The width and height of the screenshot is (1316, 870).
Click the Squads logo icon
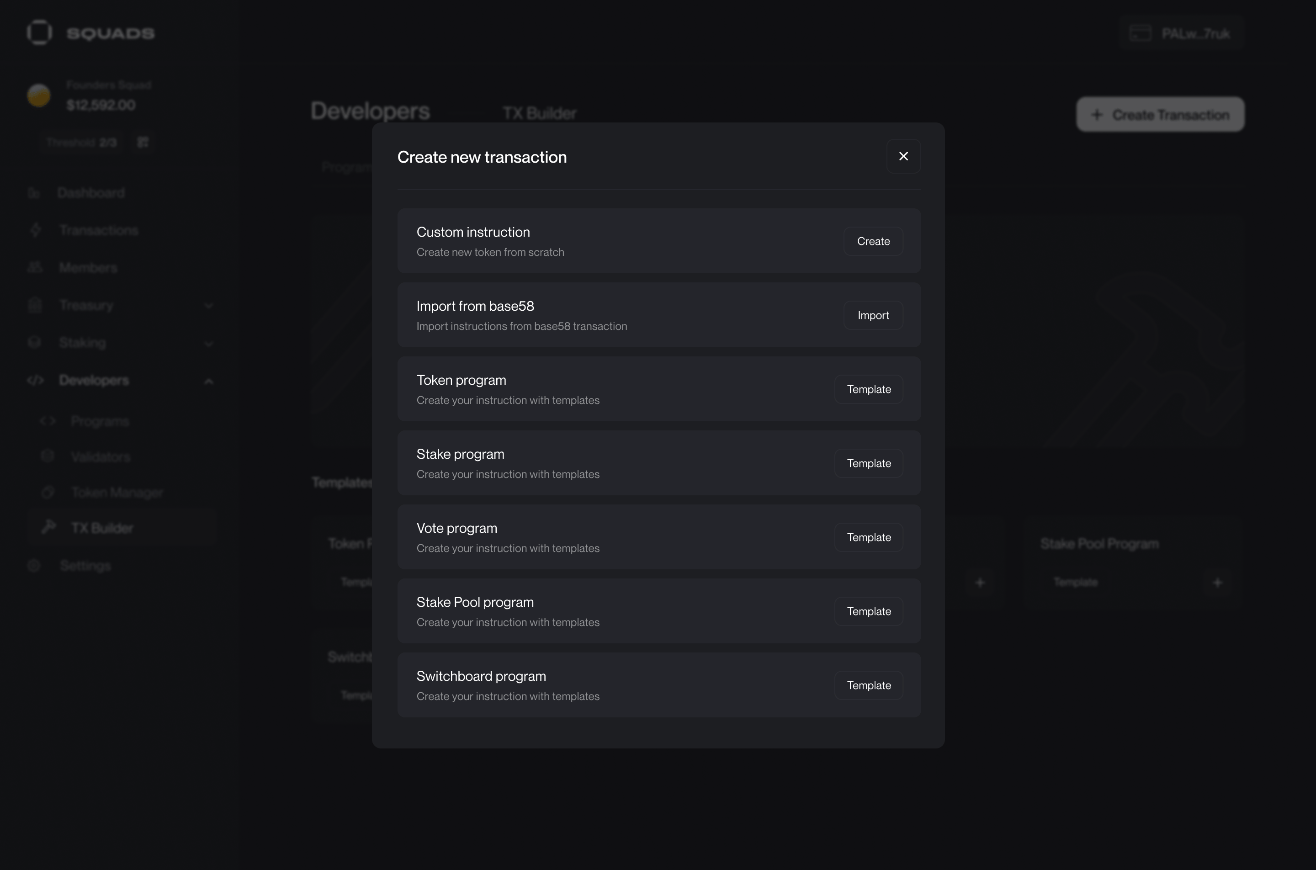[x=39, y=32]
